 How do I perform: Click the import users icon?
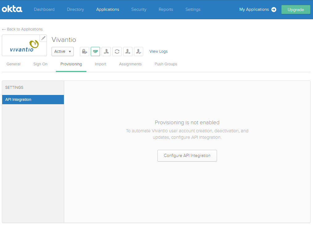point(106,51)
